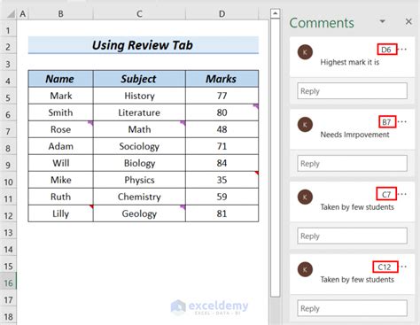The image size is (420, 325).
Task: Select the cell containing Ruth
Action: 60,197
